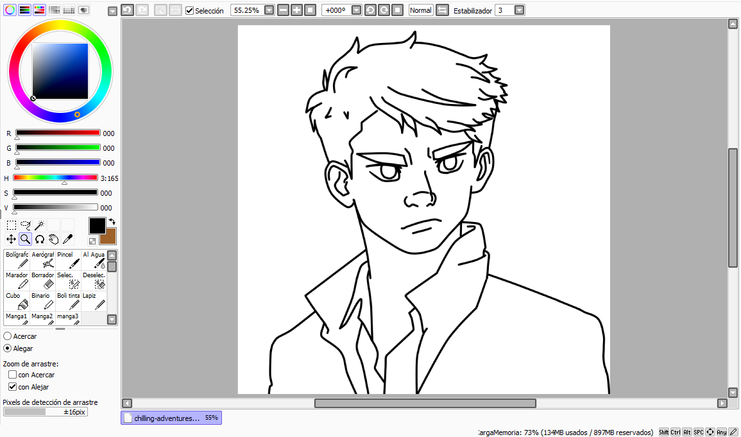Choose the Aerógrafo airbrush tool
This screenshot has width=741, height=437.
pos(42,260)
